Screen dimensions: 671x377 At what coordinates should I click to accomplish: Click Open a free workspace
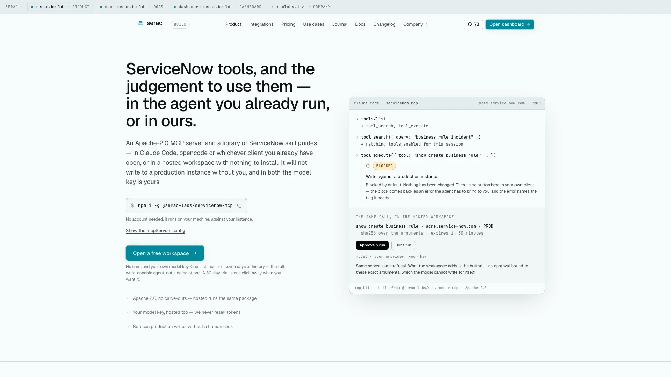165,253
